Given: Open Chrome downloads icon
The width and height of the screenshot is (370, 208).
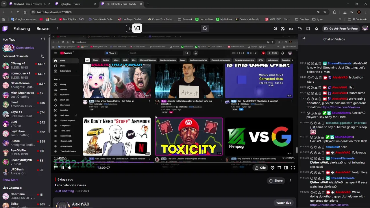Looking at the screenshot, I should click(x=345, y=12).
